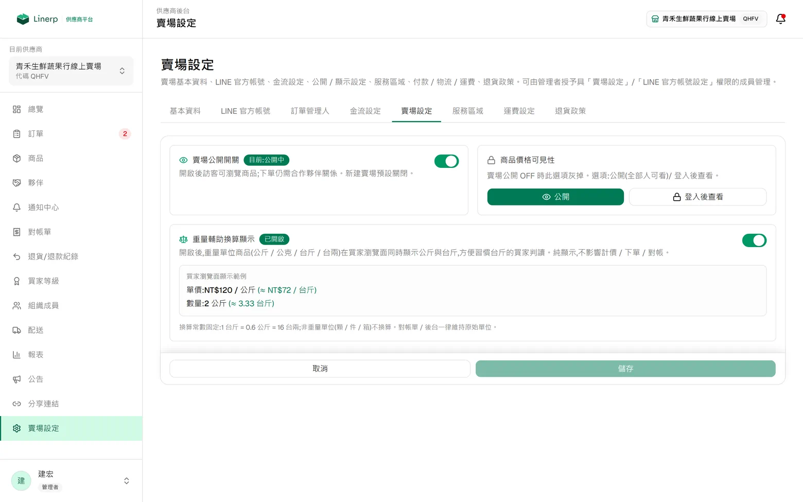803x502 pixels.
Task: Click the 買家等級 award icon
Action: point(16,281)
